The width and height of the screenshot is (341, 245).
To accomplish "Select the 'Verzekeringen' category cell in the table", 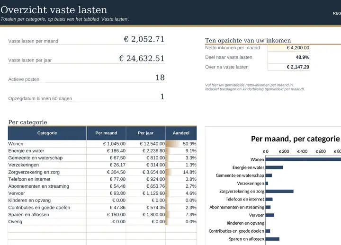I will (x=47, y=165).
